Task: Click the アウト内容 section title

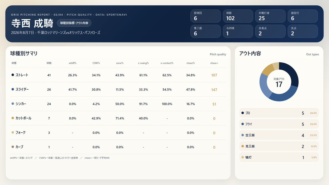Action: click(x=250, y=54)
